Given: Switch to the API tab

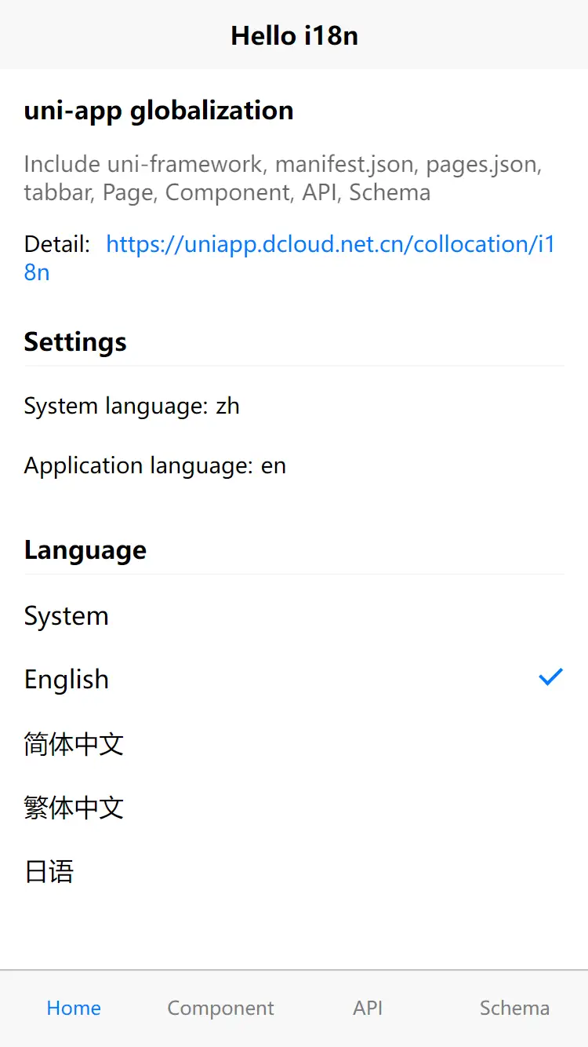Looking at the screenshot, I should [x=368, y=1009].
